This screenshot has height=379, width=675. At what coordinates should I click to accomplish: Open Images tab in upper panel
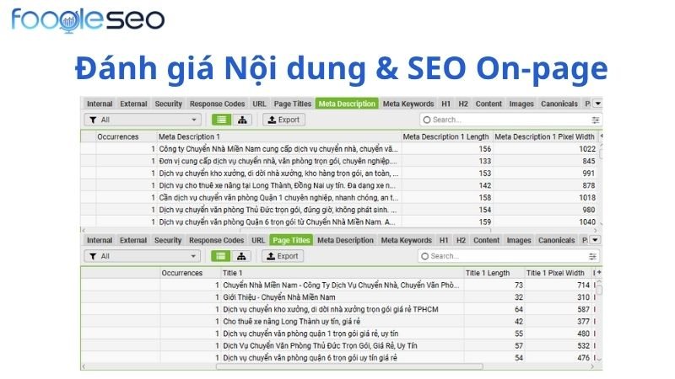click(521, 104)
